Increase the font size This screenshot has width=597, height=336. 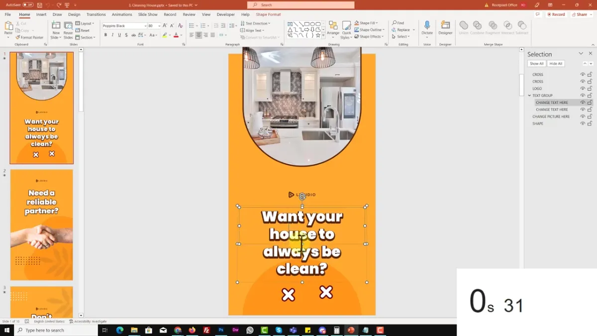(165, 25)
